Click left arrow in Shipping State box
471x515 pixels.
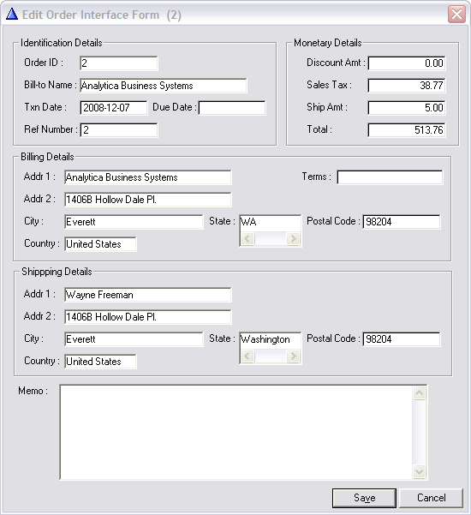(x=247, y=356)
